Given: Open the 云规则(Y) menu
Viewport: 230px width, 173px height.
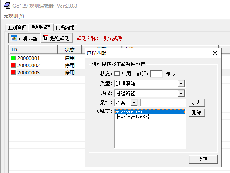Looking at the screenshot, I should coord(14,16).
